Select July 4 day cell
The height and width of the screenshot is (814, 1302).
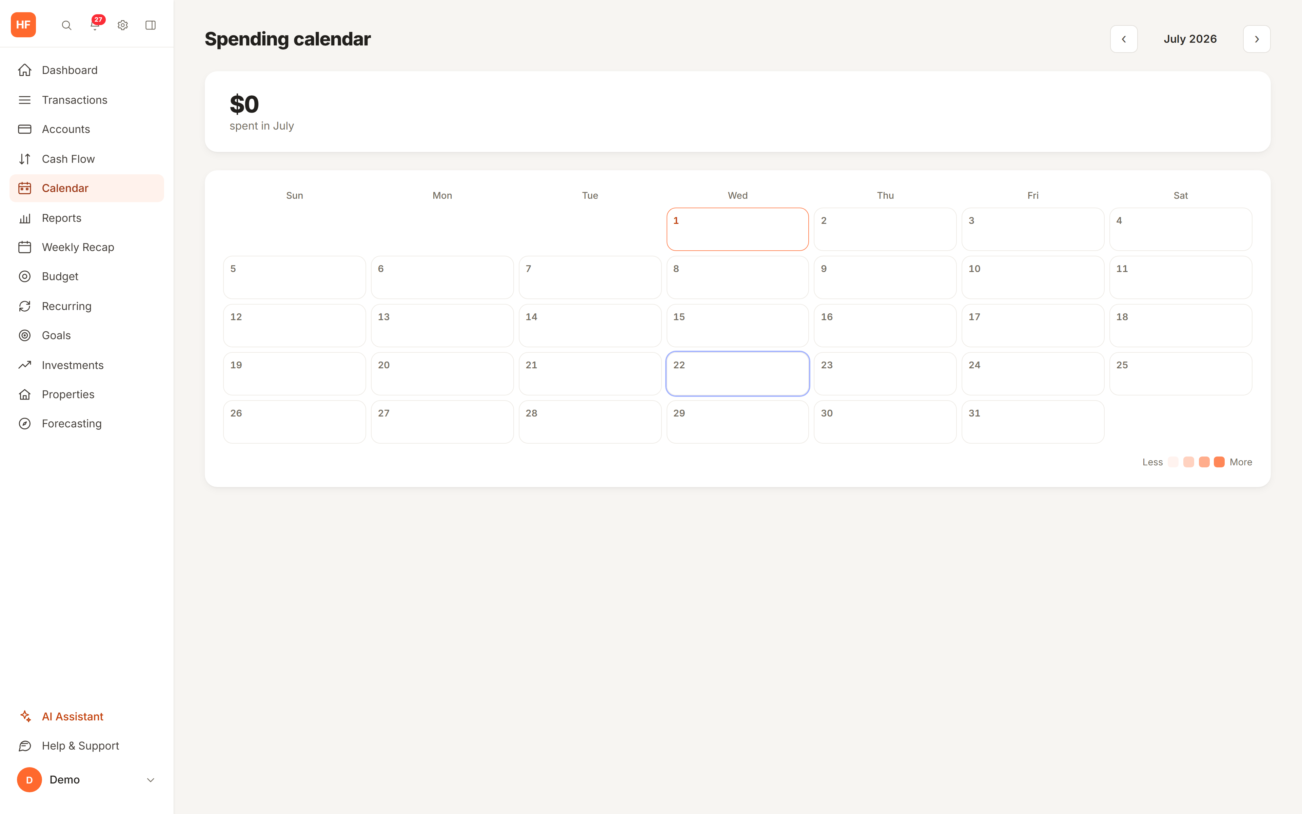1180,229
